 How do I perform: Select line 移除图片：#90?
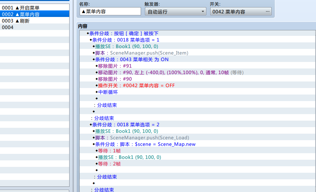tap(197, 79)
